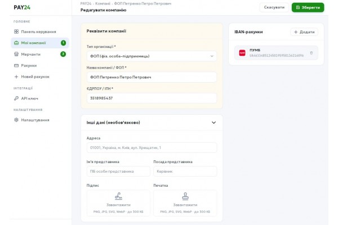
Task: Focus the Адреса input field
Action: (x=152, y=147)
